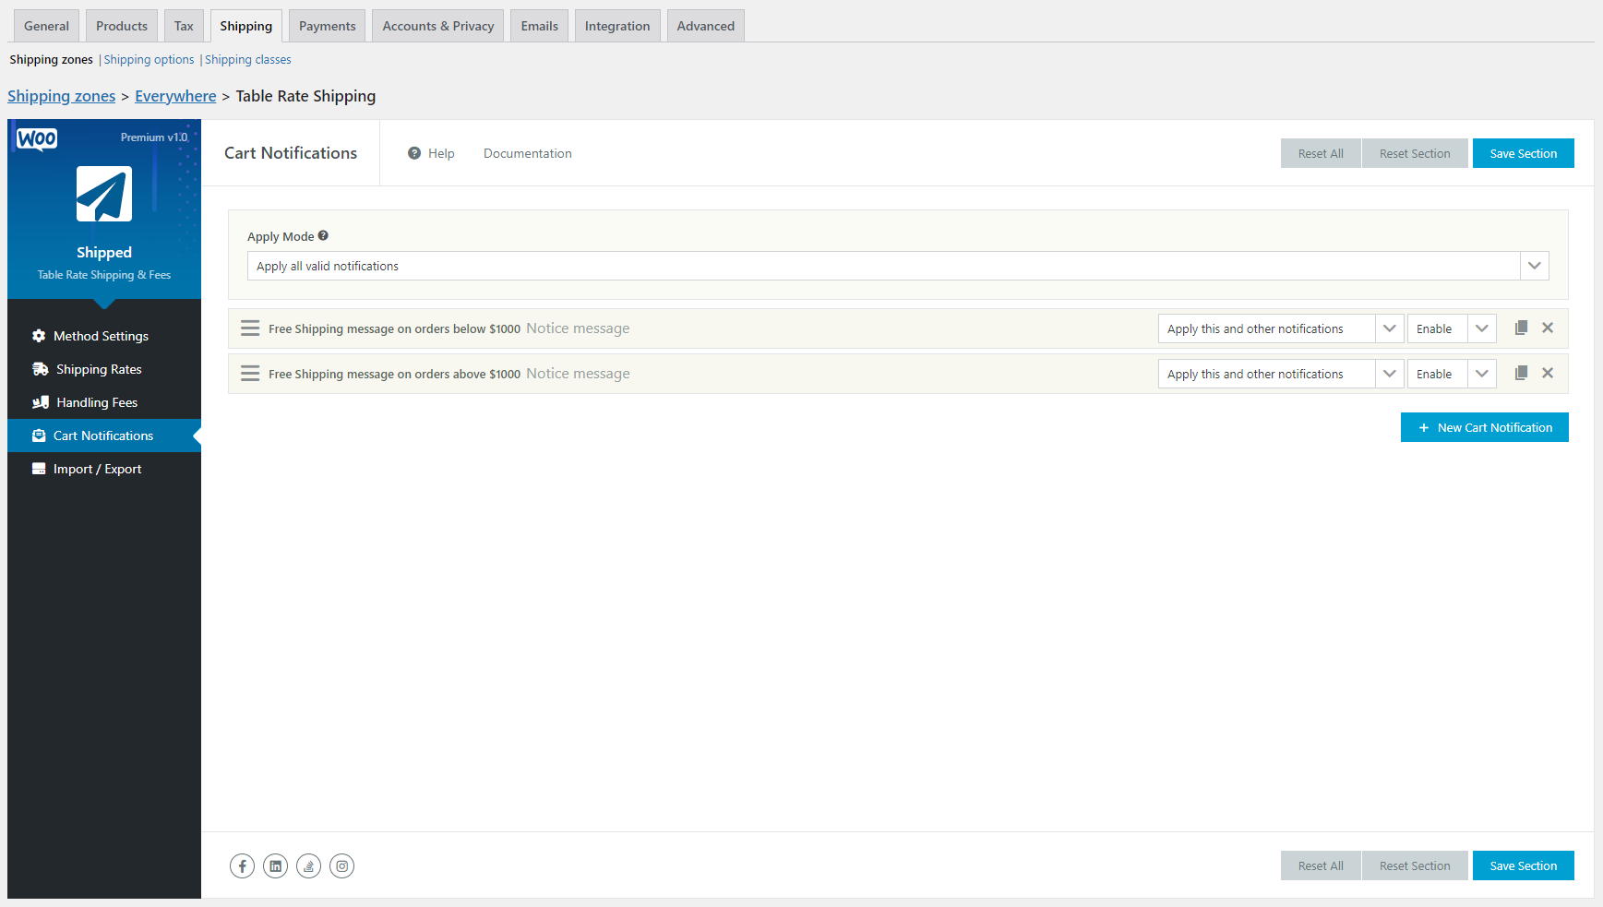
Task: Expand the Enable dropdown for below $1000 row
Action: point(1481,328)
